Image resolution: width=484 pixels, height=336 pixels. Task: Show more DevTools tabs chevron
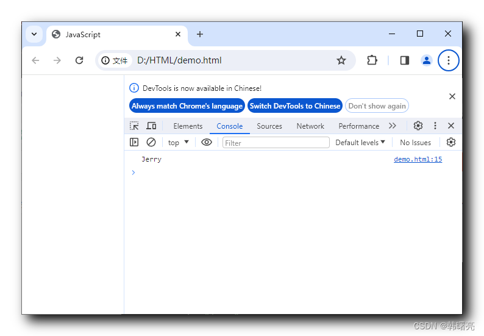pos(393,126)
